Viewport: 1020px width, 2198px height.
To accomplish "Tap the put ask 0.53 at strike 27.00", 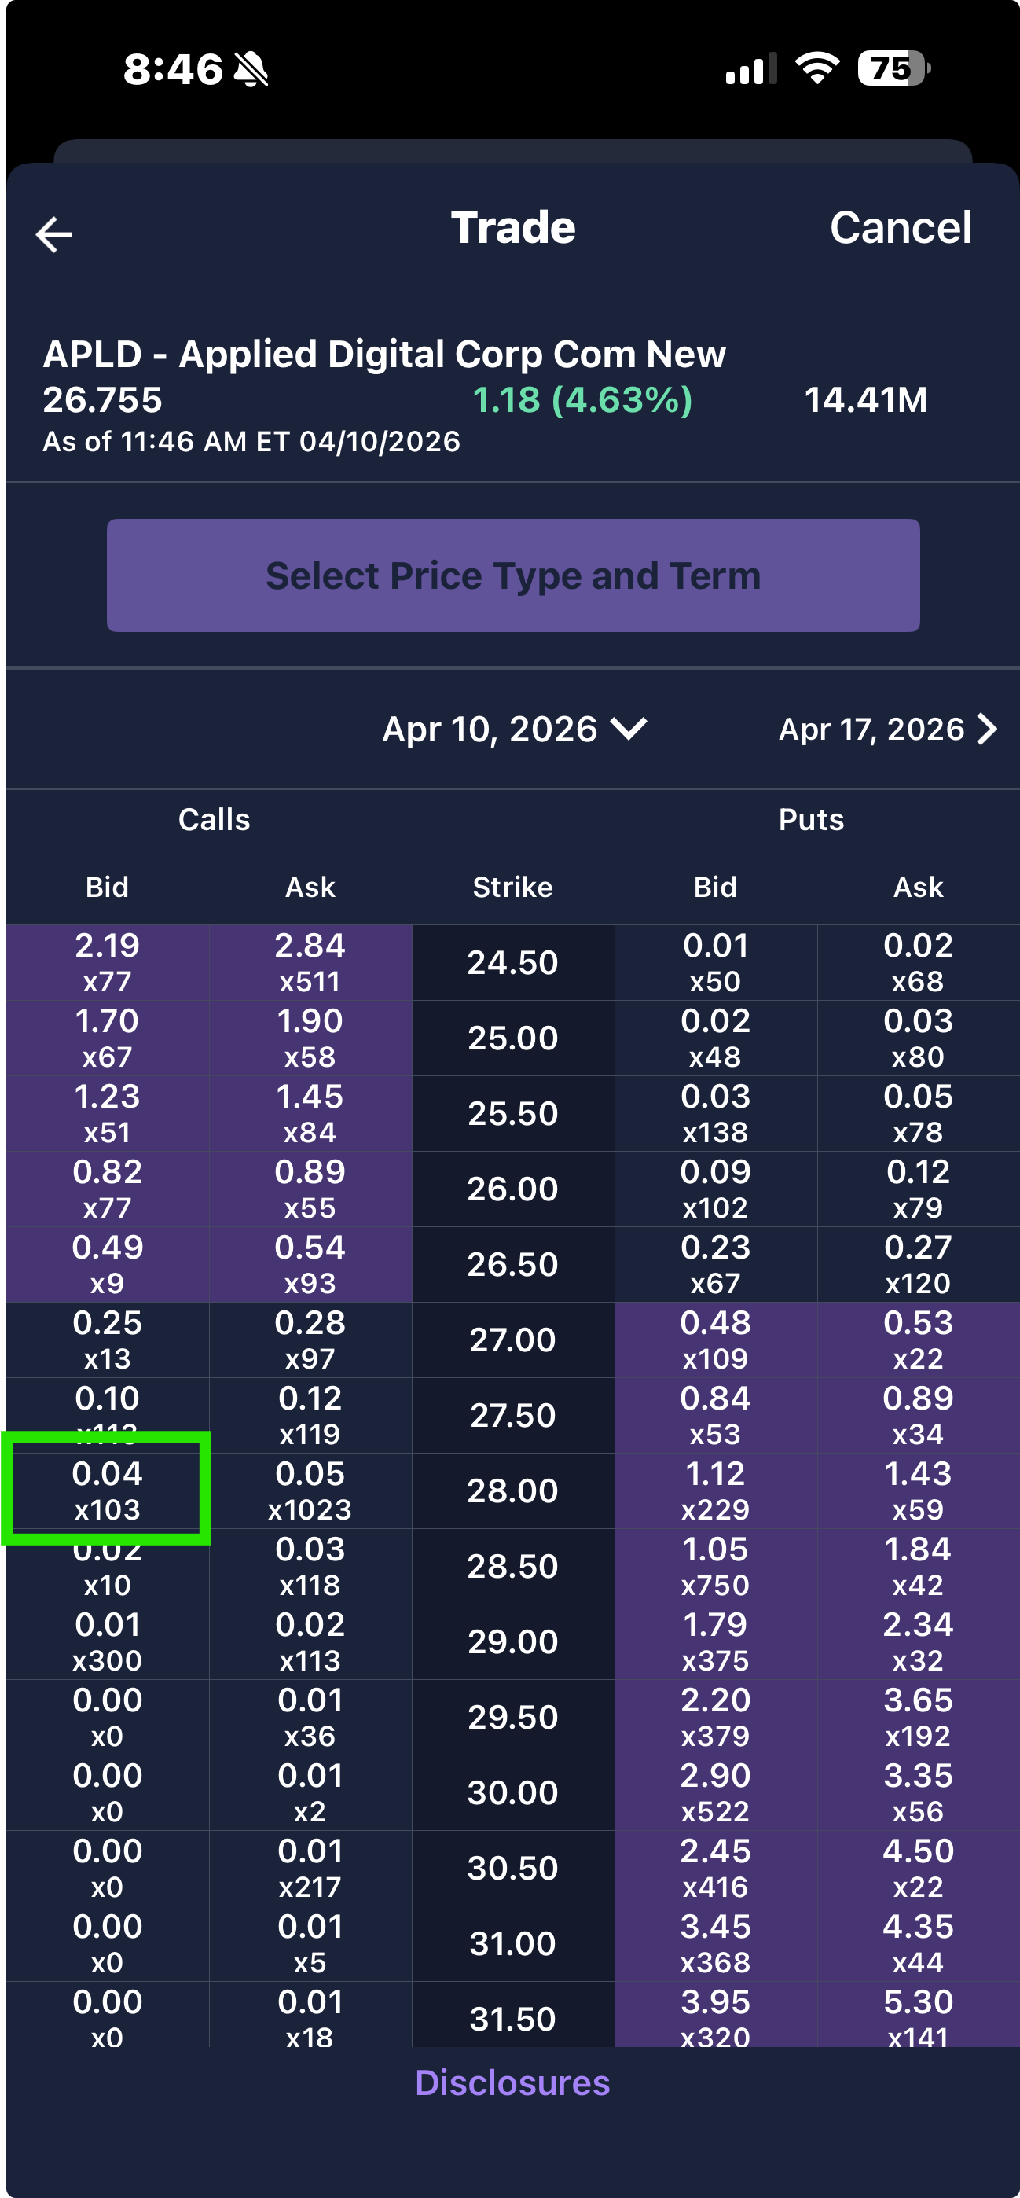I will coord(917,1339).
